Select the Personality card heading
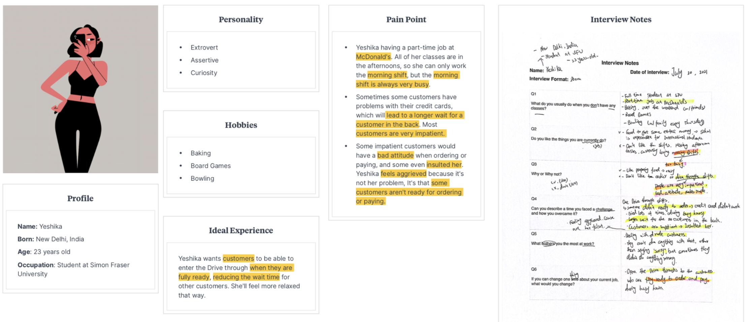This screenshot has width=748, height=322. coord(241,20)
